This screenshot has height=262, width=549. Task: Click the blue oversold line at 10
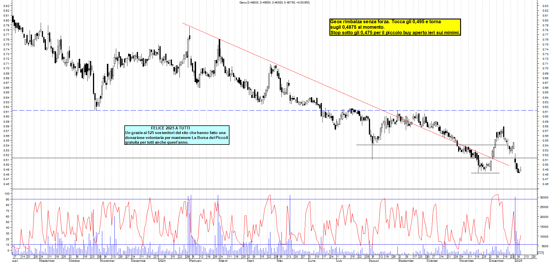(x=274, y=244)
